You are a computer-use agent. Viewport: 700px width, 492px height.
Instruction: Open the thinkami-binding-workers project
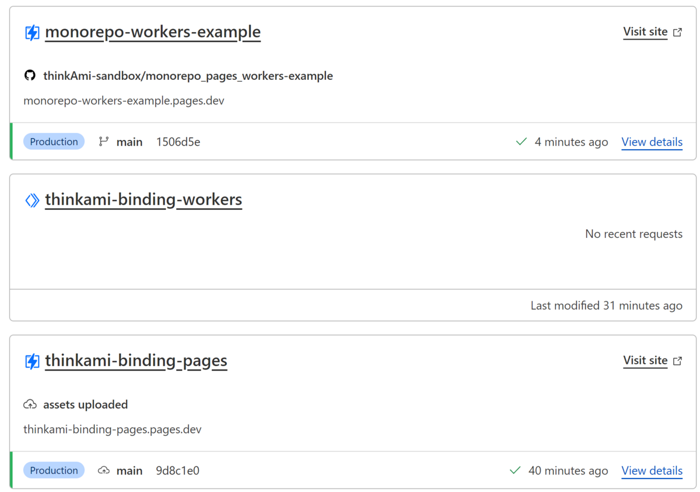pyautogui.click(x=143, y=199)
